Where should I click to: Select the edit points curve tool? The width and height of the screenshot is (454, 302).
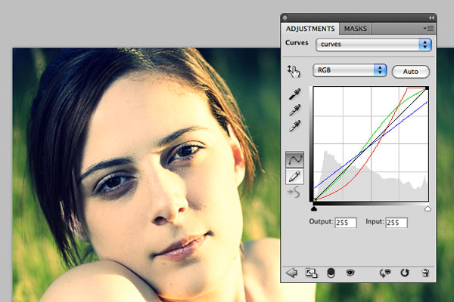pos(294,160)
